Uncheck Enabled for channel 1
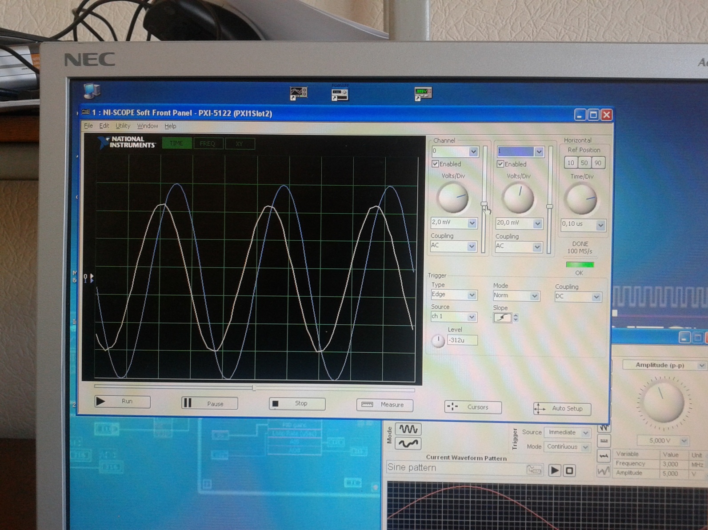708x530 pixels. click(x=500, y=164)
